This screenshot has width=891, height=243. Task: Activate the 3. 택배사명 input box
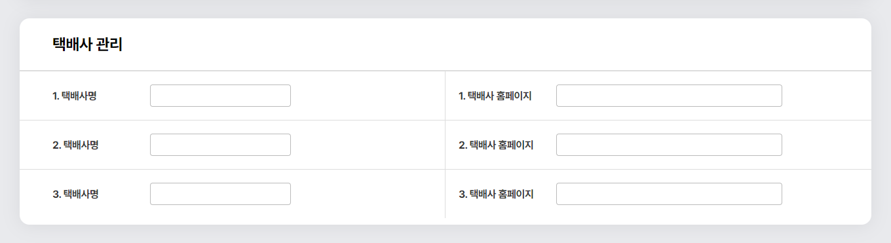pos(220,194)
